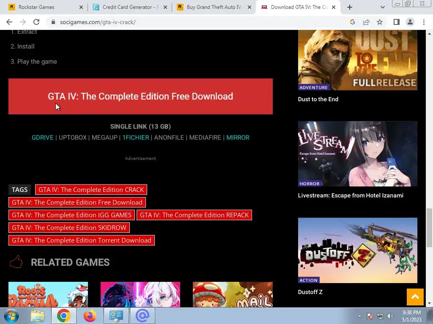Reload the current page
Viewport: 433px width, 324px height.
(36, 22)
